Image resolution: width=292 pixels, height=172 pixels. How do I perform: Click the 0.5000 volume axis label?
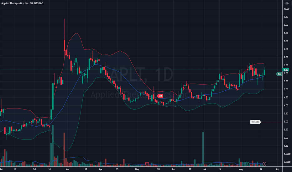[x=287, y=162]
